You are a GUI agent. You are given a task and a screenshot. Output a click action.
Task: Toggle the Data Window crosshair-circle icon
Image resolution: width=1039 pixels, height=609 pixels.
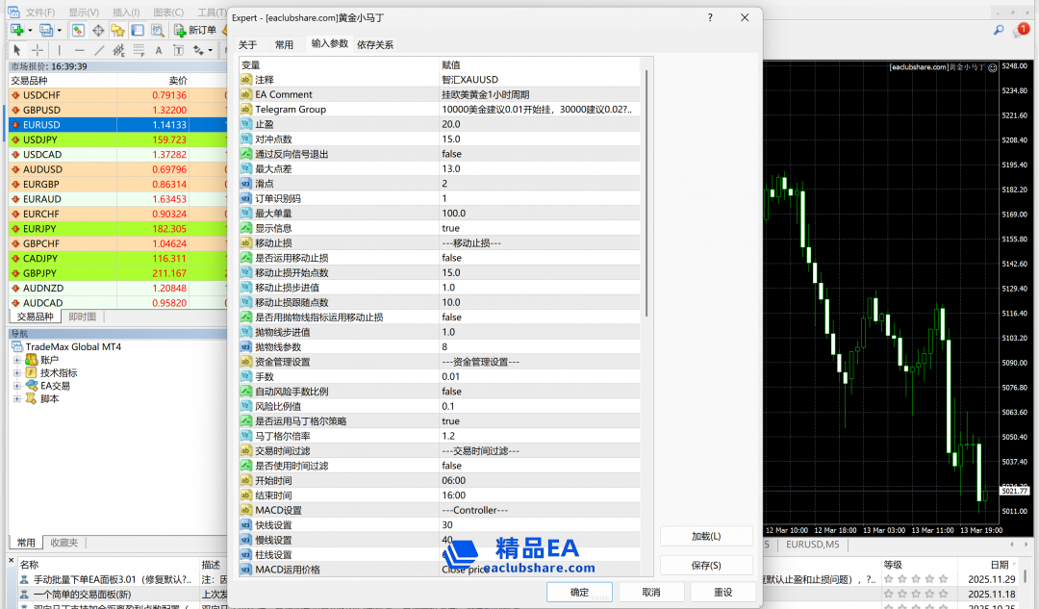pos(98,30)
